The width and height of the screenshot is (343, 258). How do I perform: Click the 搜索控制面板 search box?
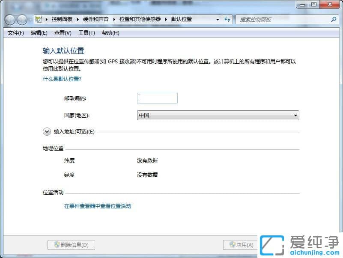pos(278,19)
